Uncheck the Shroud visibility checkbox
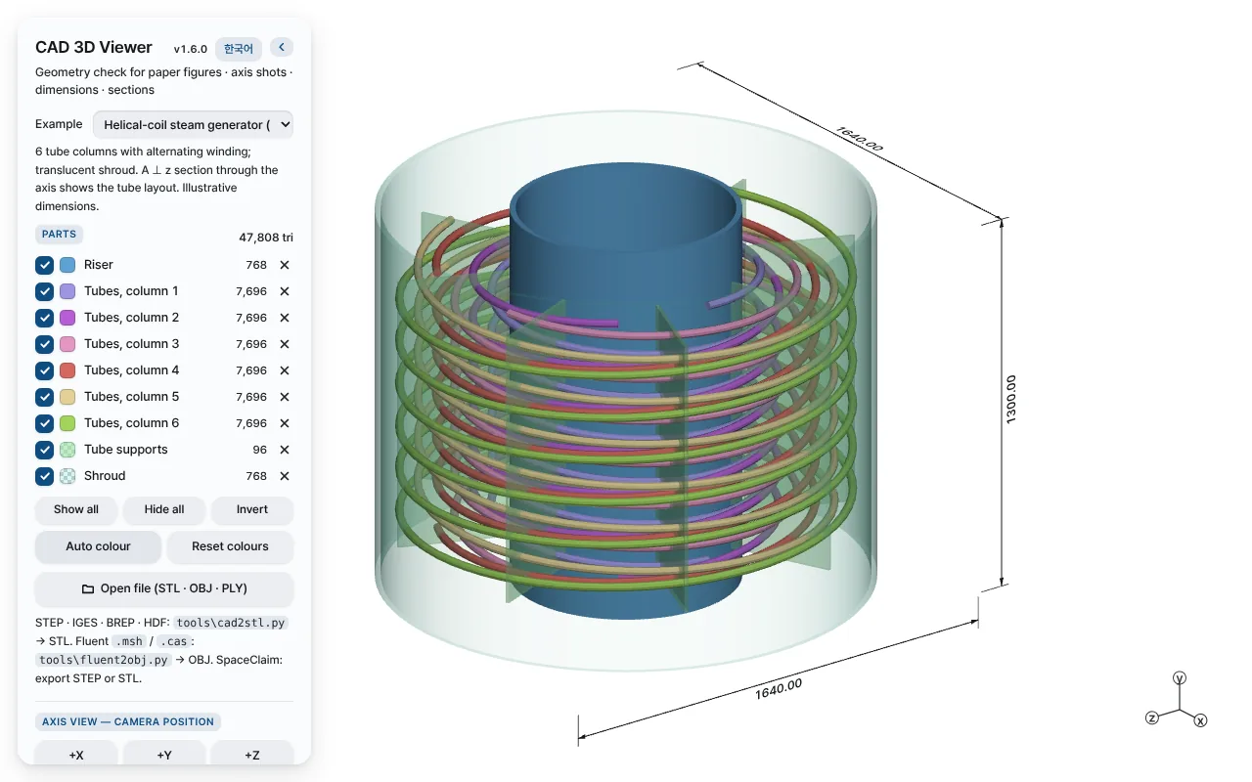The height and width of the screenshot is (782, 1252). click(44, 476)
